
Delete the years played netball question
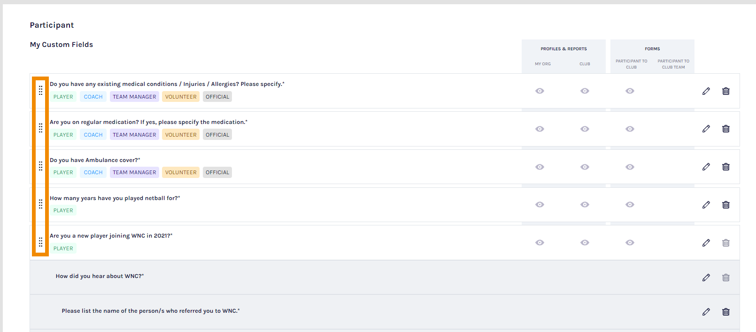pos(725,205)
